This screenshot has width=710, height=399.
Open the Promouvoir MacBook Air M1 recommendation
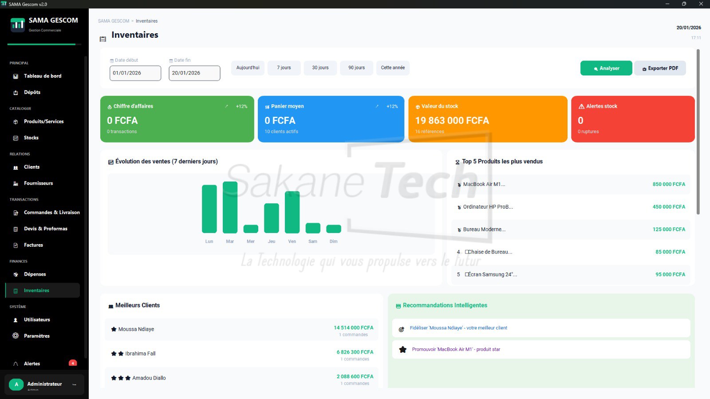click(541, 350)
